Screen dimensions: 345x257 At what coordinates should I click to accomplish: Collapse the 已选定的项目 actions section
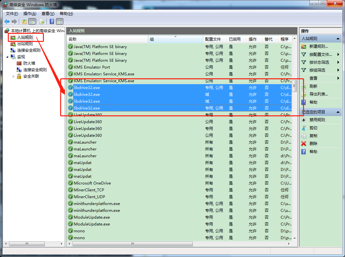pyautogui.click(x=338, y=112)
